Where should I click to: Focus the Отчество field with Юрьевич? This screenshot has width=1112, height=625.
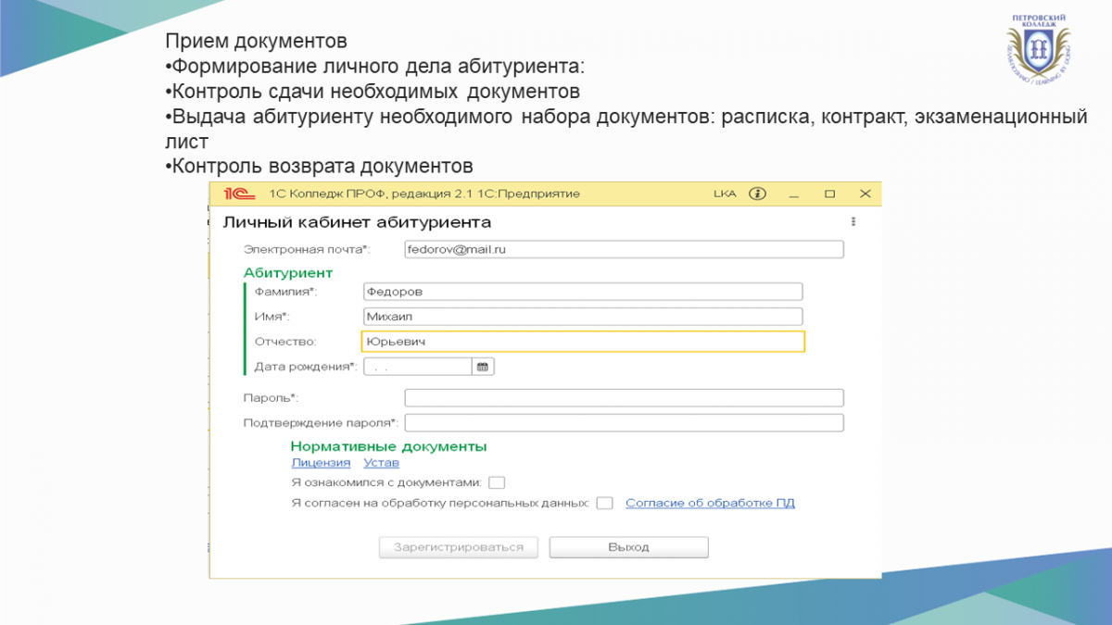582,342
